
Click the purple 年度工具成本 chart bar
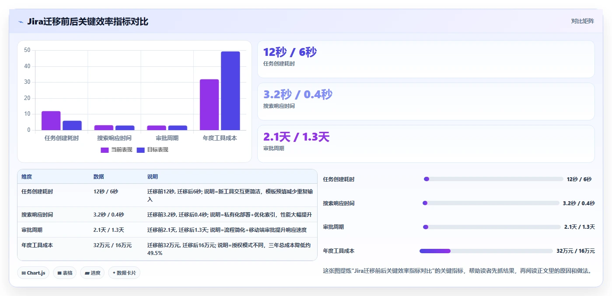tap(209, 105)
